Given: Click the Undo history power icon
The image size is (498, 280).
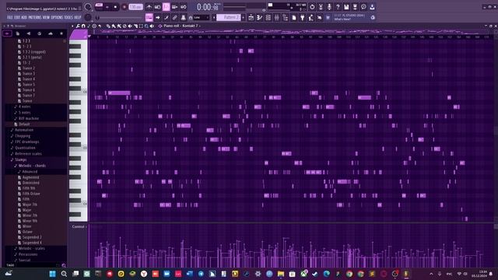Looking at the screenshot, I should tap(312, 7).
